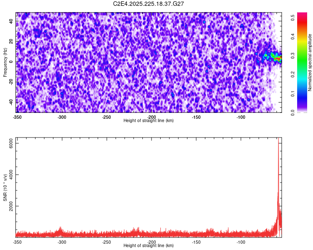Screen dimensions: 313x250
Task: Click the 40 tick on frequency axis
Action: pos(11,21)
